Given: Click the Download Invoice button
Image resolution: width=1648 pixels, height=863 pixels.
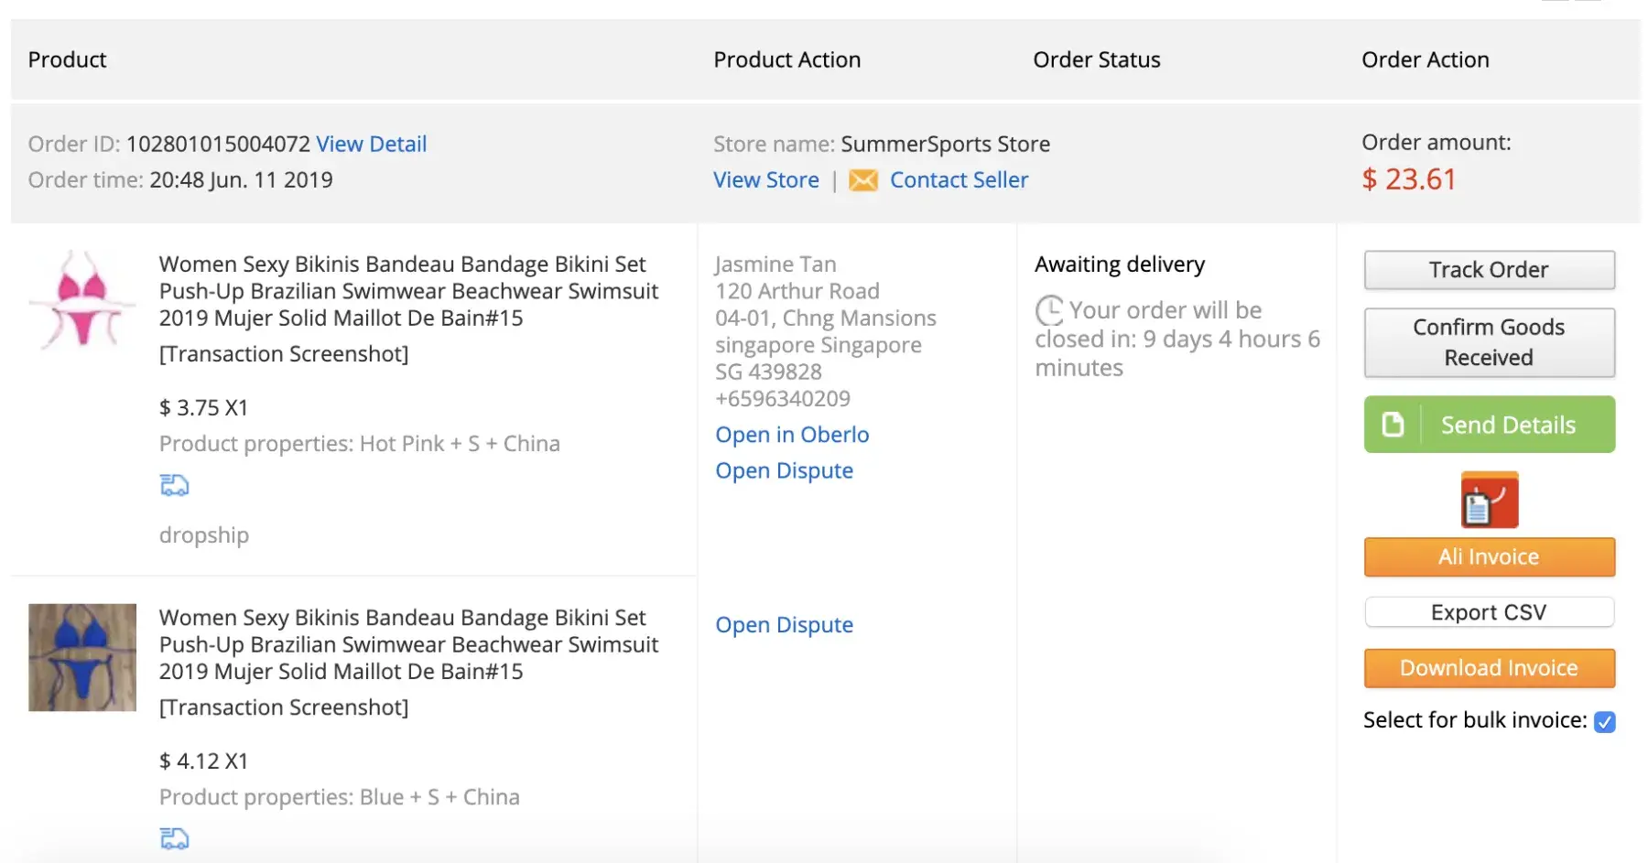Looking at the screenshot, I should 1489,668.
